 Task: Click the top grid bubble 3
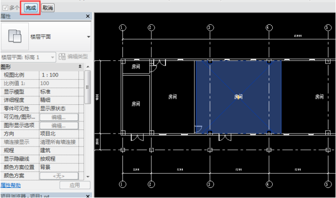(x=210, y=28)
